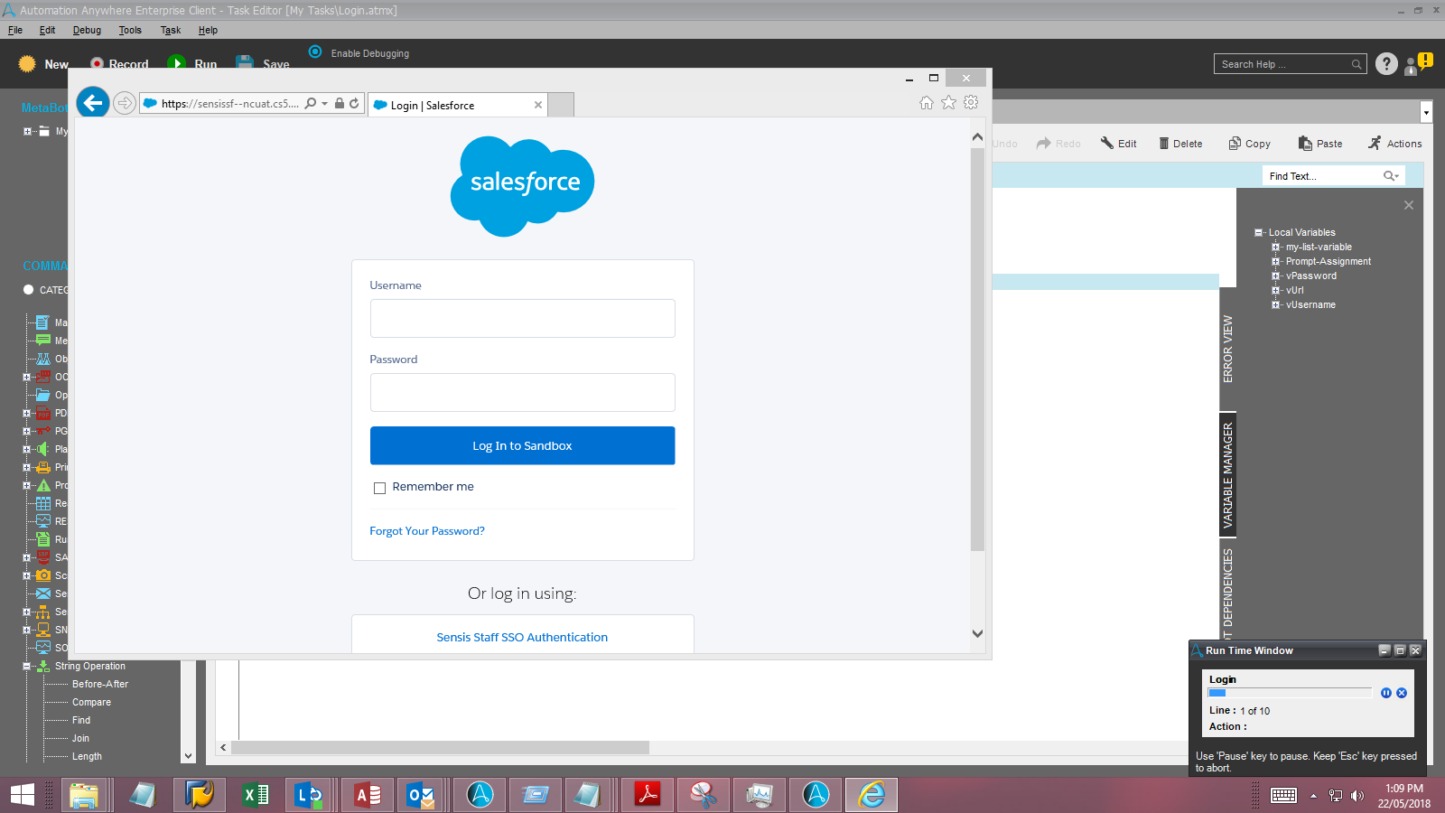Viewport: 1445px width, 813px height.
Task: Click Delete trash in the task toolbar
Action: click(x=1180, y=144)
